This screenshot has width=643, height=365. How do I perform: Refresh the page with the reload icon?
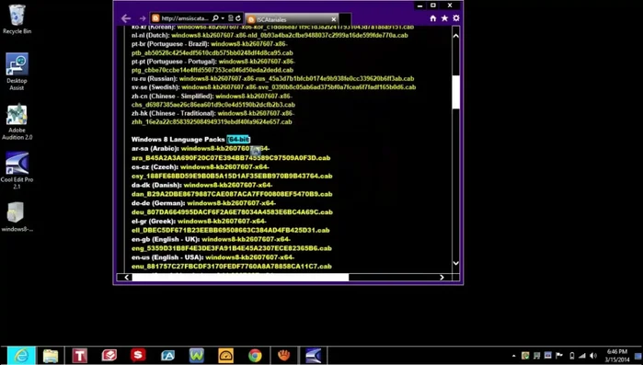238,18
